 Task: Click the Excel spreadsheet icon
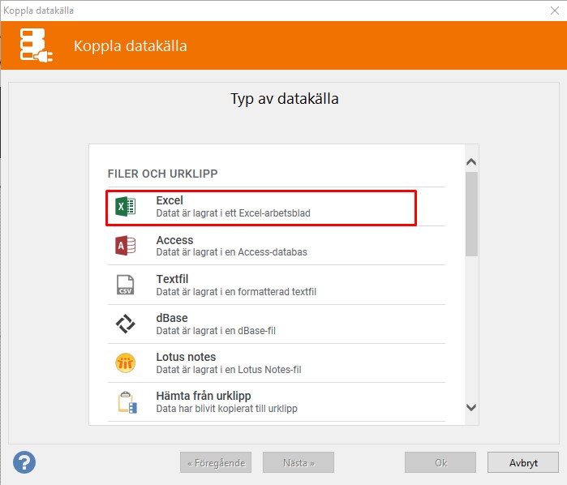pos(125,207)
